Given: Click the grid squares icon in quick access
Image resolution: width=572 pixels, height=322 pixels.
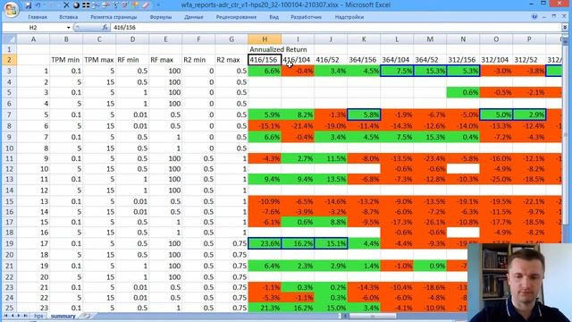Looking at the screenshot, I should pos(86,5).
